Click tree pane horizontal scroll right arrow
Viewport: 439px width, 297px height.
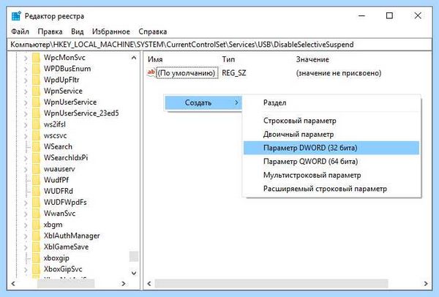(124, 284)
